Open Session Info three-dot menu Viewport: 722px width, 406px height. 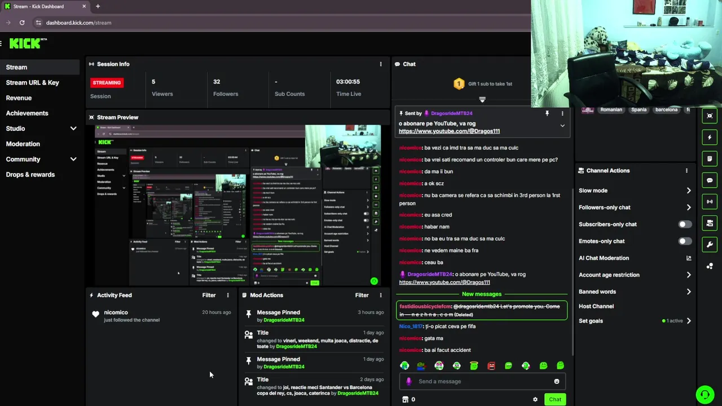(381, 64)
